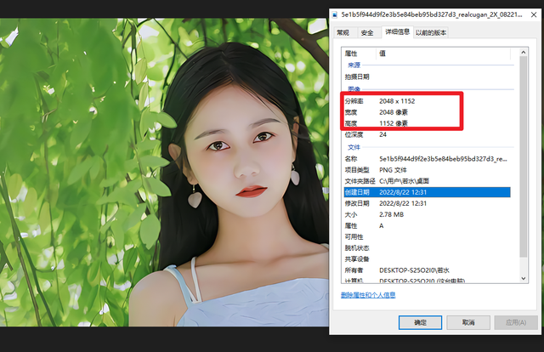This screenshot has height=352, width=544.
Task: Click the 应用(A) button
Action: pyautogui.click(x=516, y=322)
